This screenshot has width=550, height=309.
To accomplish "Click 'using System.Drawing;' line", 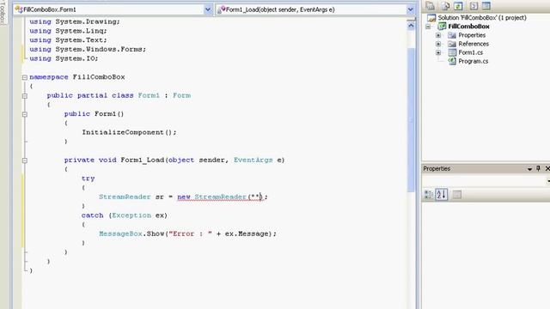I will pos(75,21).
